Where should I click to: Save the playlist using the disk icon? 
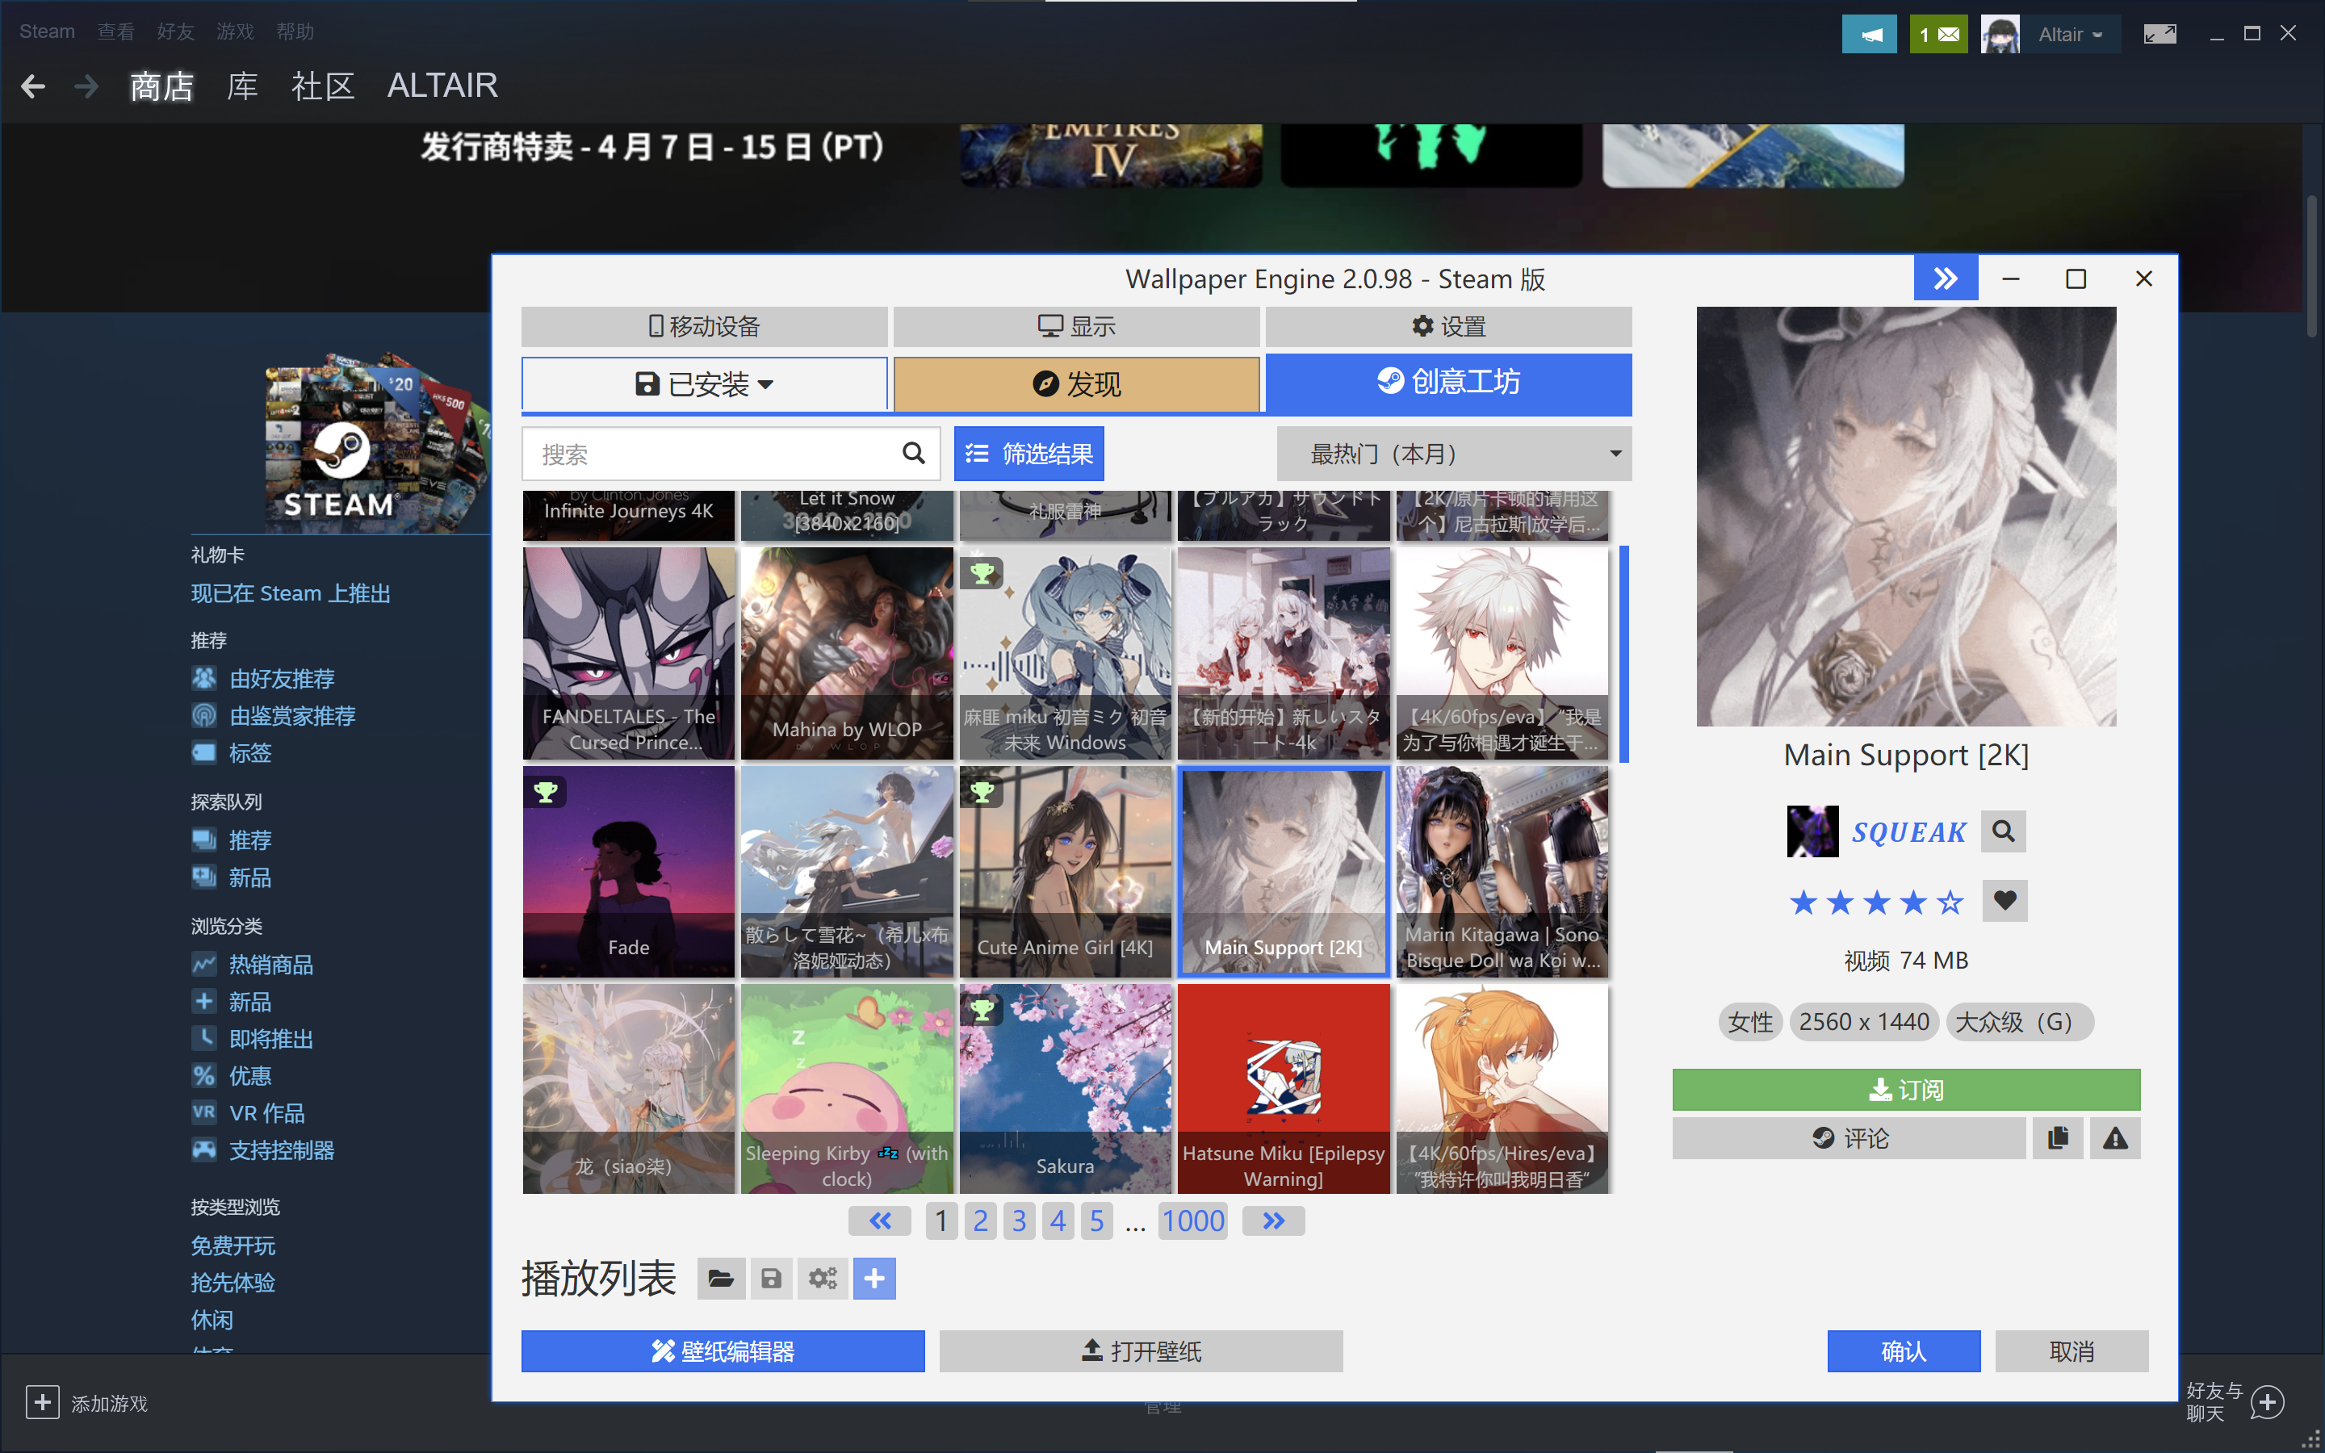tap(770, 1278)
